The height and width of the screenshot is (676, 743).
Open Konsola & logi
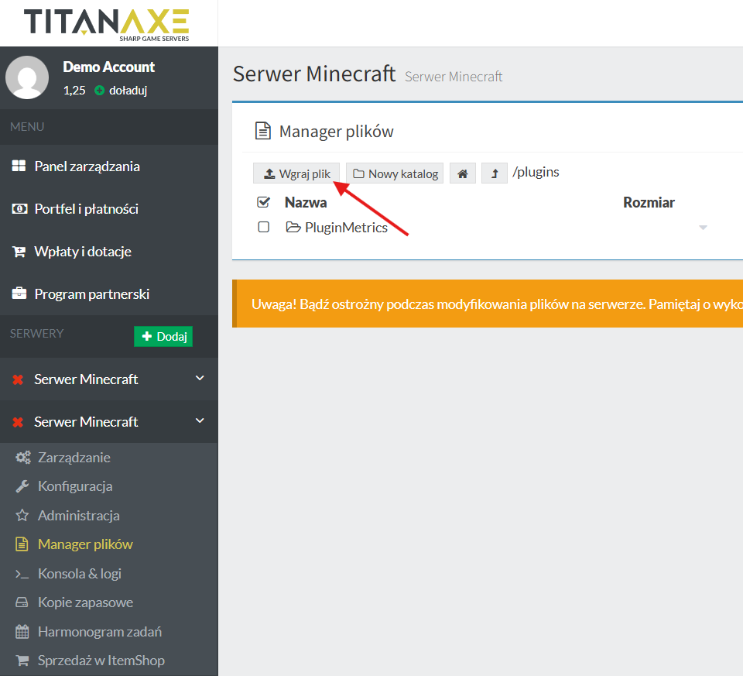pos(79,574)
